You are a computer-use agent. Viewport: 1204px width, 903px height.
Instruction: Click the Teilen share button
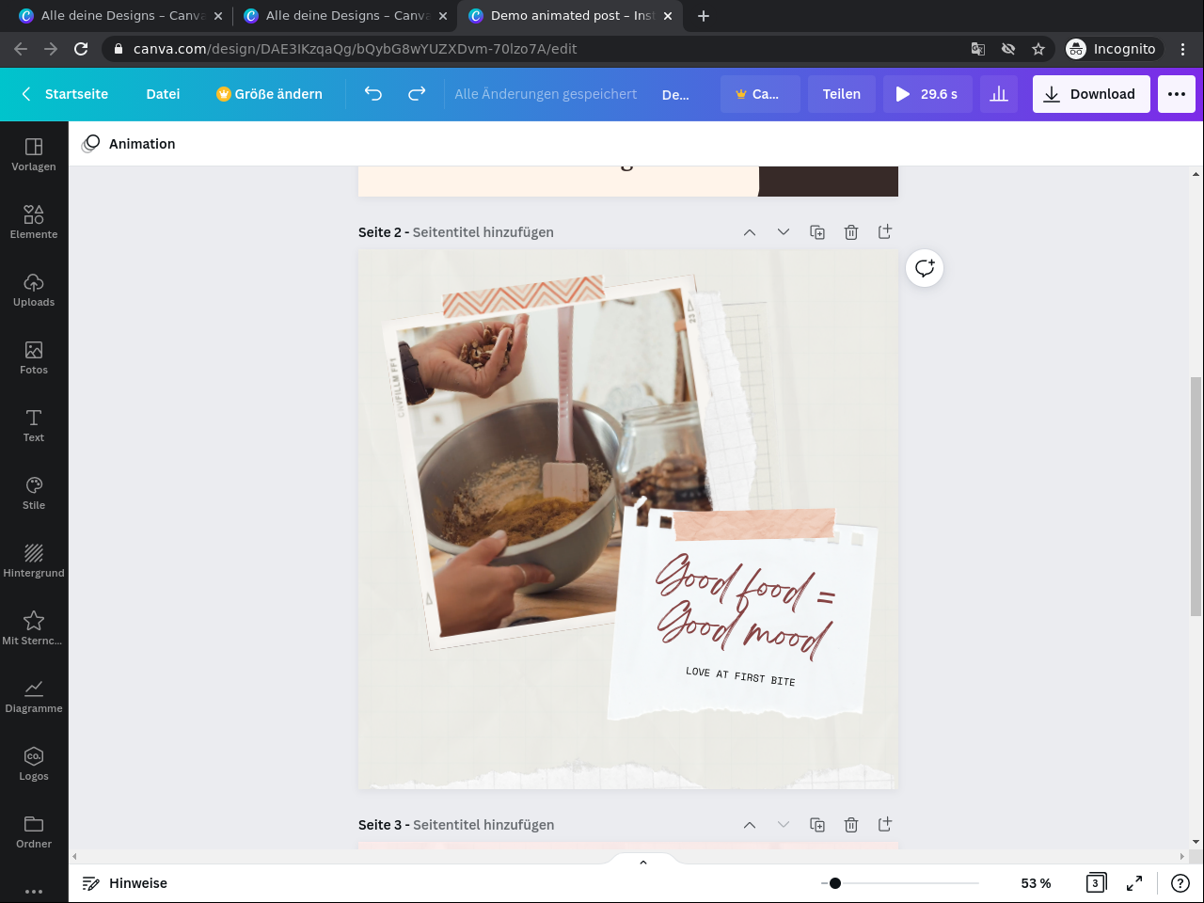click(842, 94)
